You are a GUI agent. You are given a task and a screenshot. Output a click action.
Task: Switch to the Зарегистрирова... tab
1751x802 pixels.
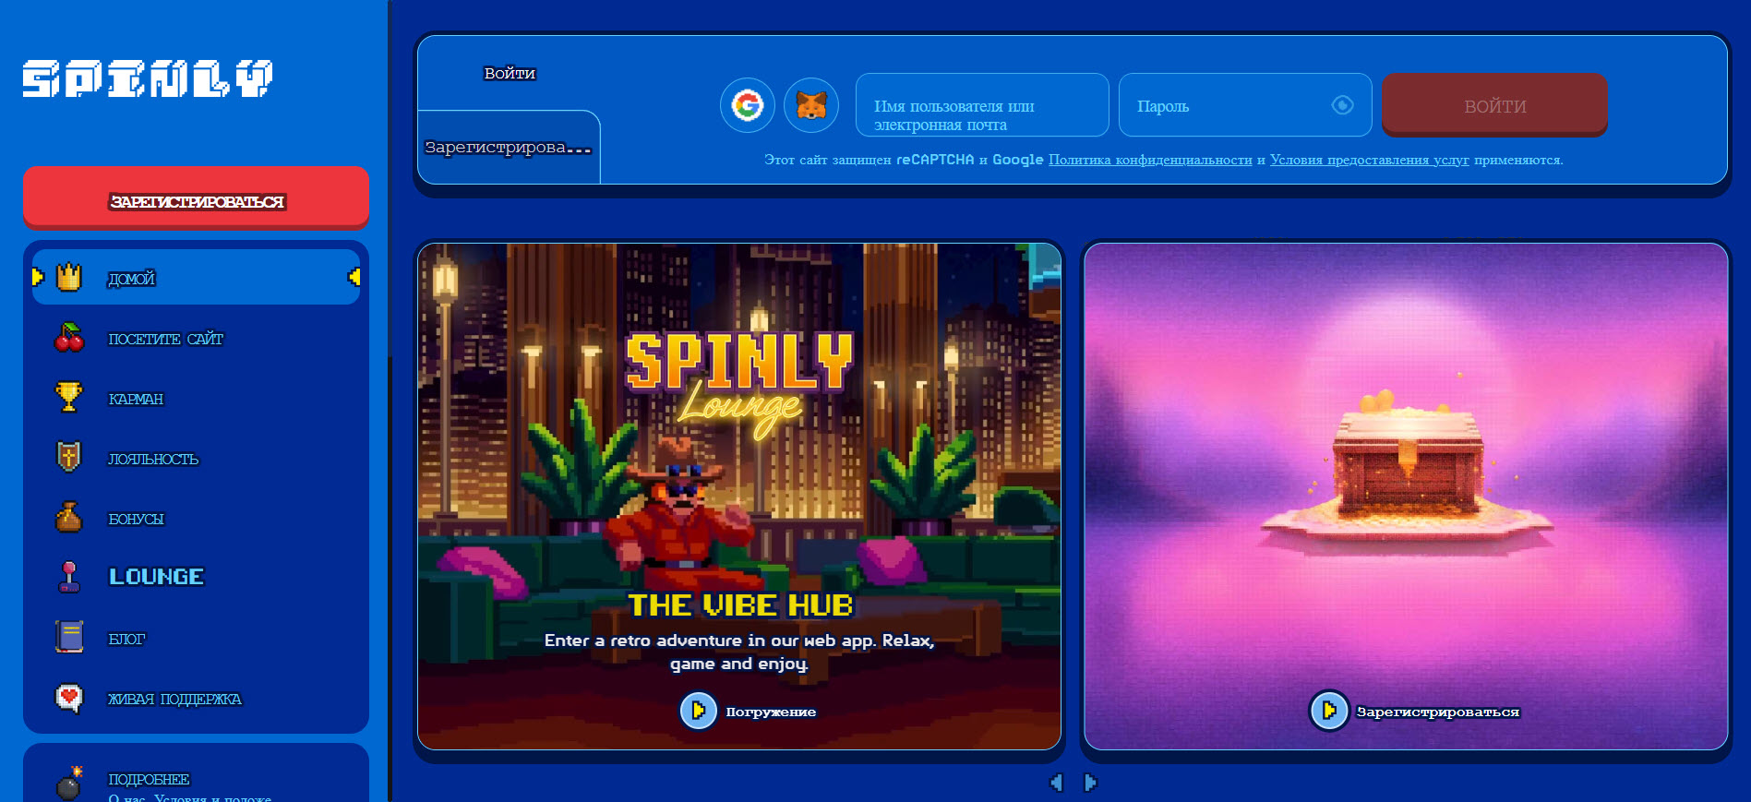509,148
